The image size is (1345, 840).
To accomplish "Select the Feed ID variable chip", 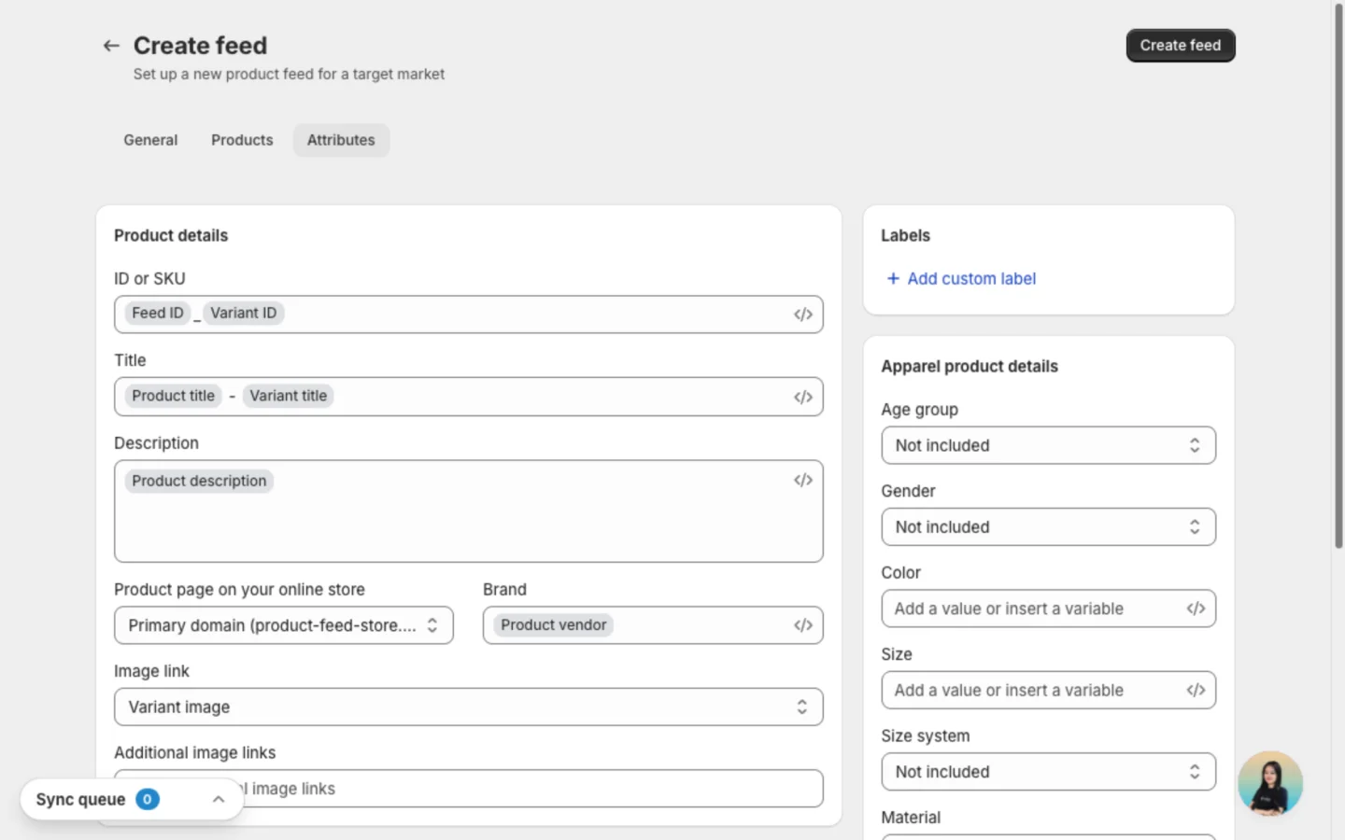I will 158,314.
